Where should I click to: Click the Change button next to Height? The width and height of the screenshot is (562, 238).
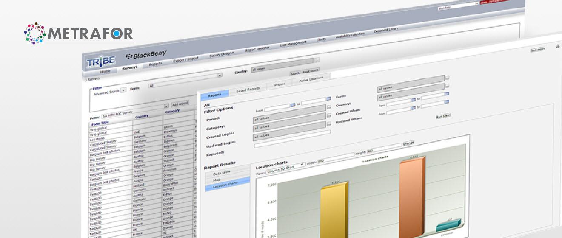pos(408,143)
